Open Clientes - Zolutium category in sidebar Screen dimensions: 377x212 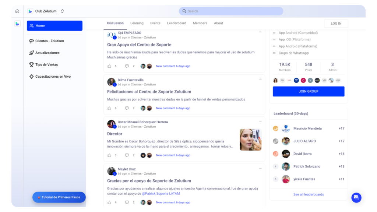pos(49,41)
